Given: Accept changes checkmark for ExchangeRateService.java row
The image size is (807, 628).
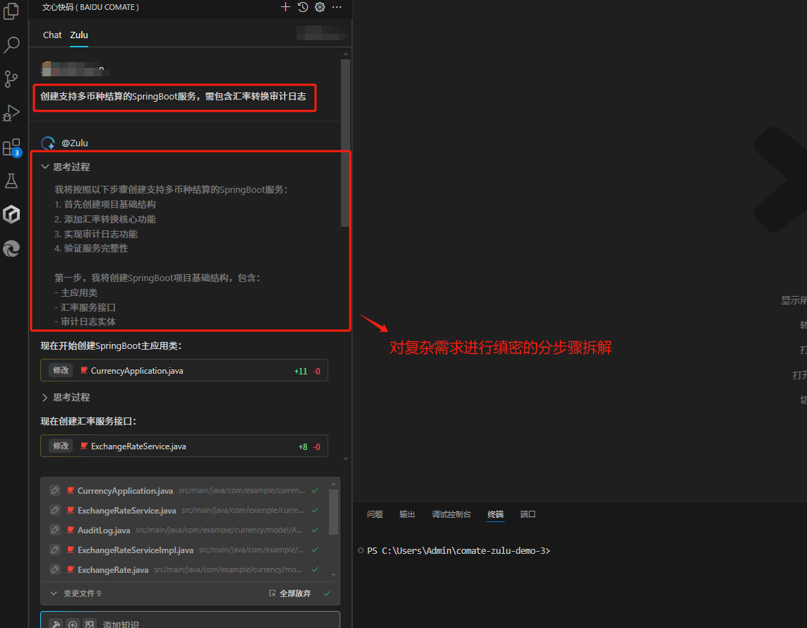Looking at the screenshot, I should [315, 510].
